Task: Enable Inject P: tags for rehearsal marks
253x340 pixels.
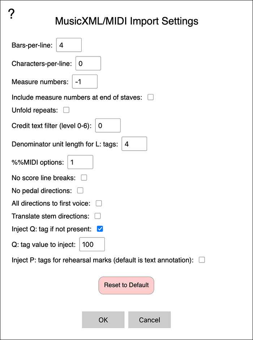Action: [x=202, y=260]
